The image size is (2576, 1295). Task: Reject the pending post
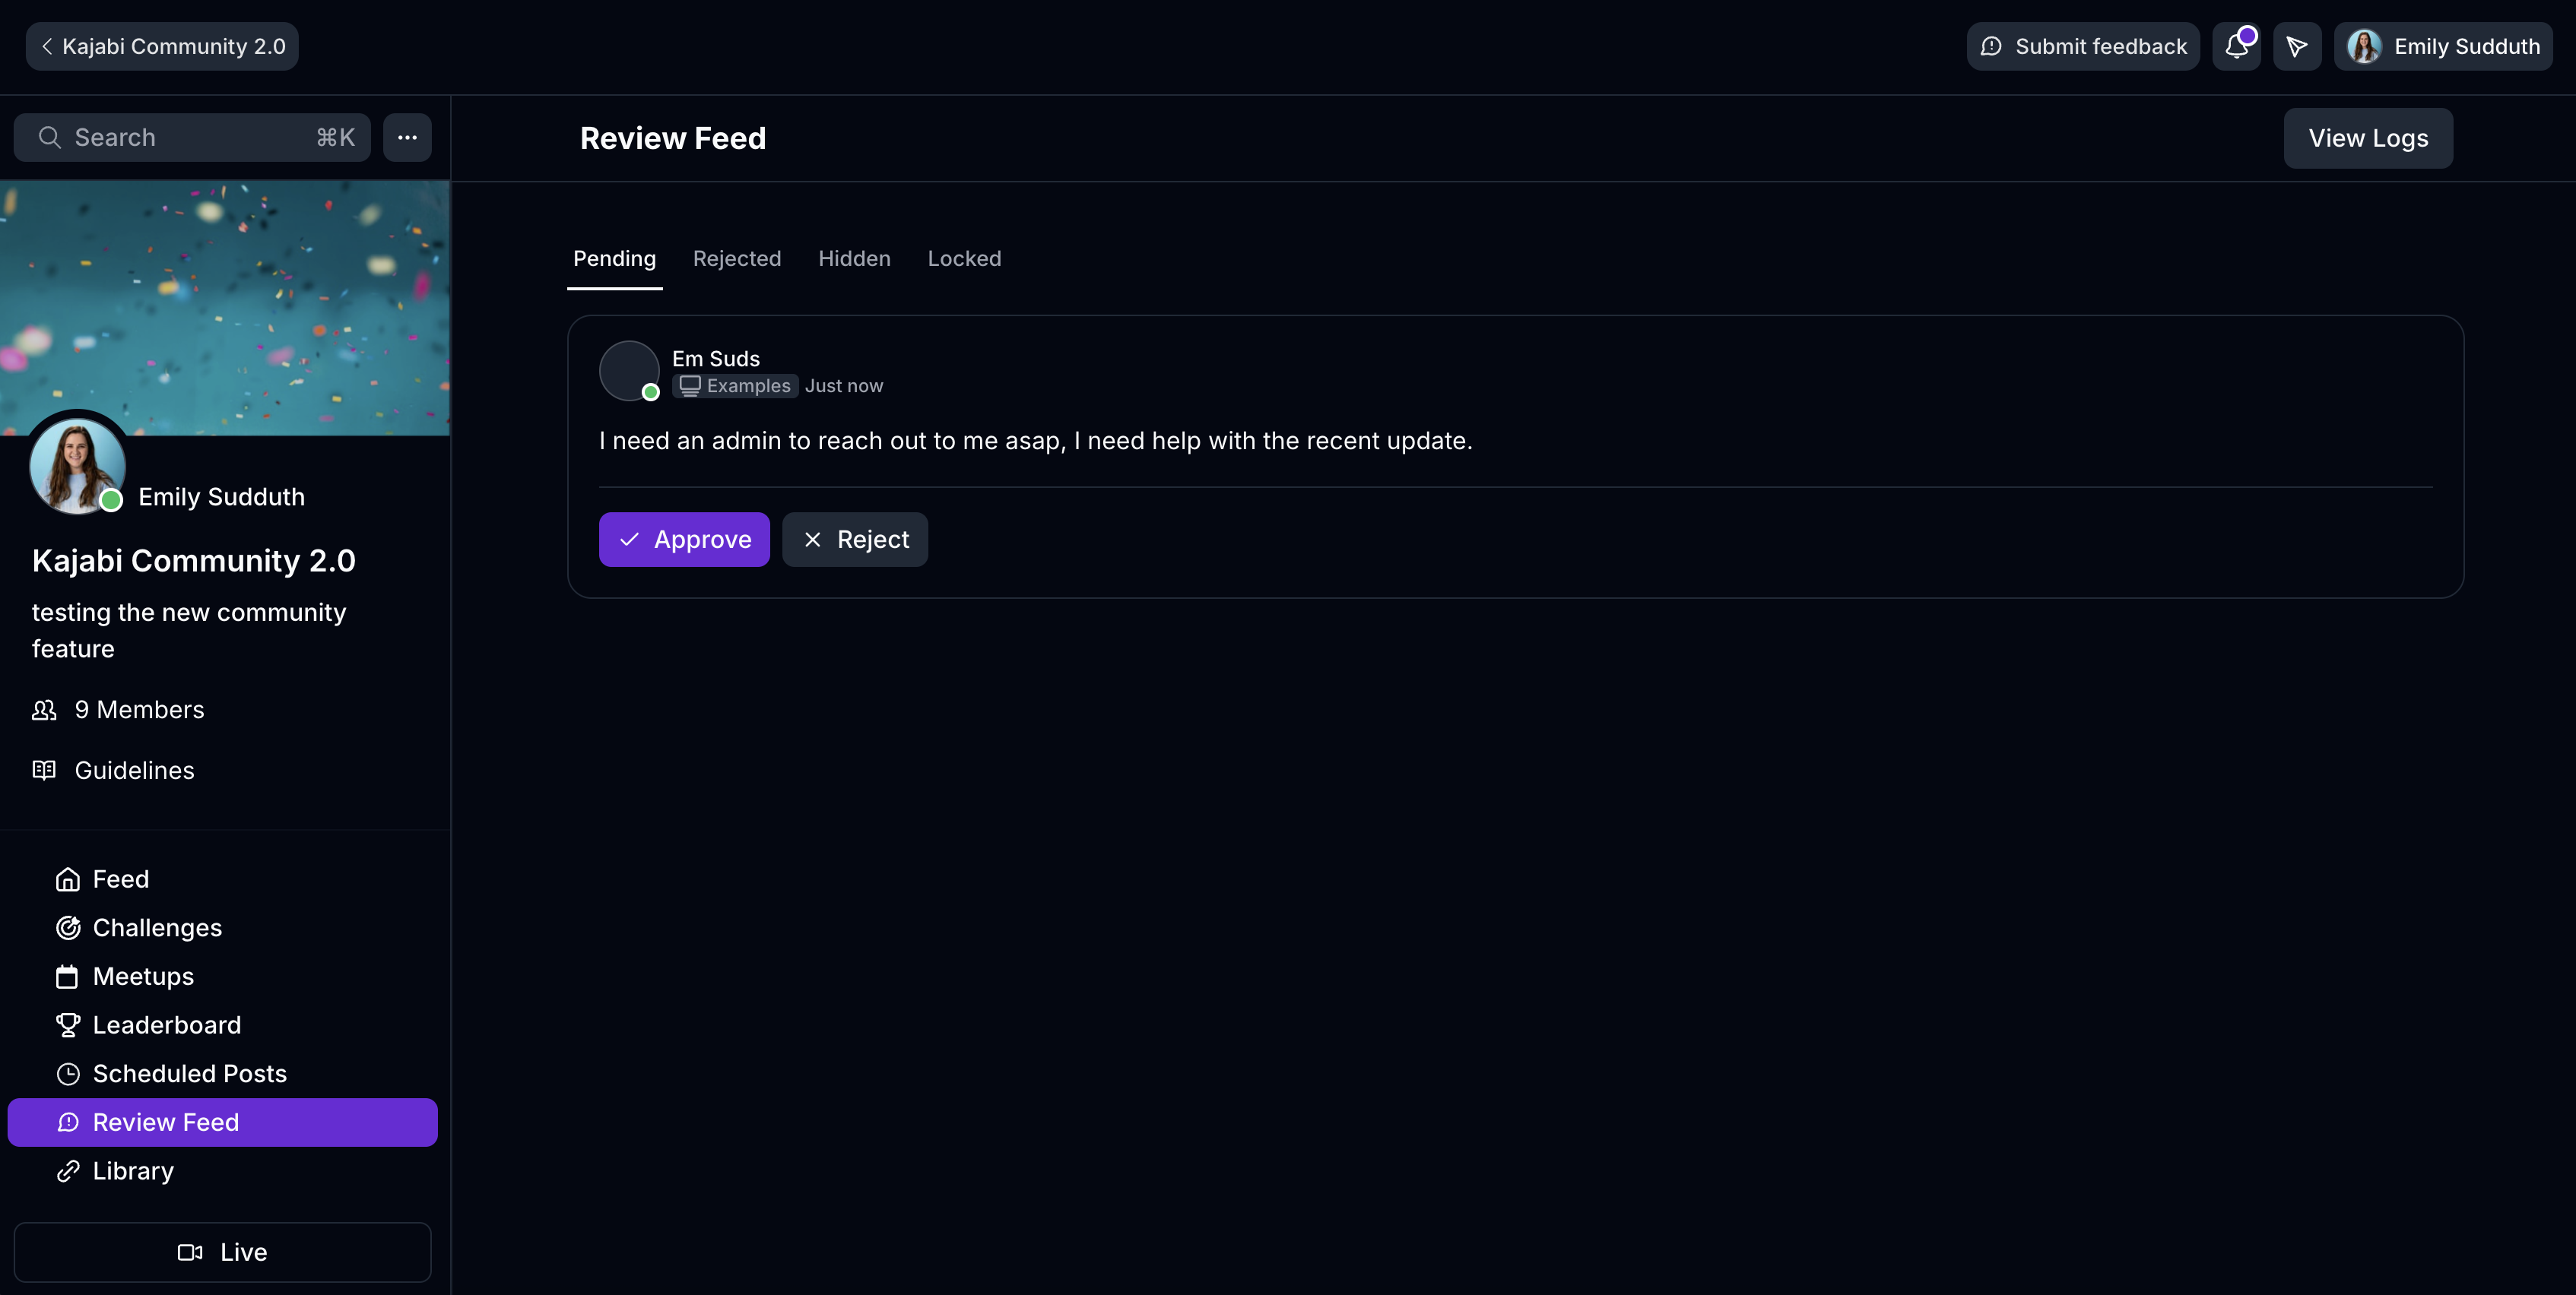[x=855, y=539]
